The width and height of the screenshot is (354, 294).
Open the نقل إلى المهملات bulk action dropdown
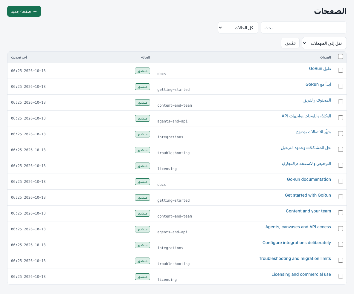(x=324, y=43)
